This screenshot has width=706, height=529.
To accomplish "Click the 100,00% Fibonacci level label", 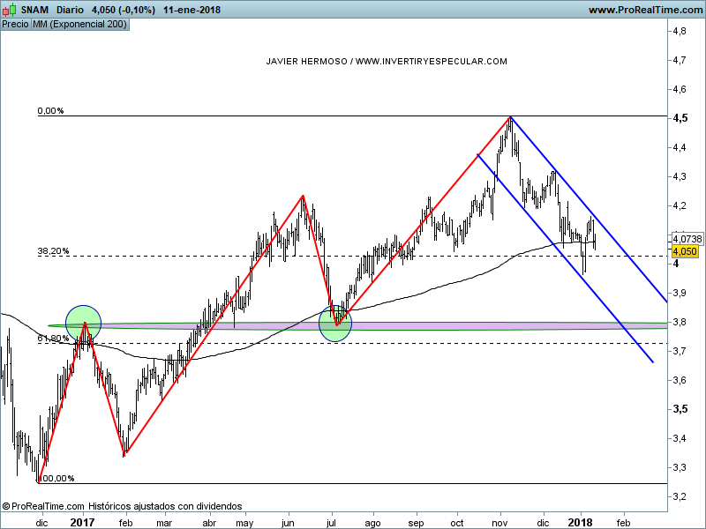I will point(56,479).
